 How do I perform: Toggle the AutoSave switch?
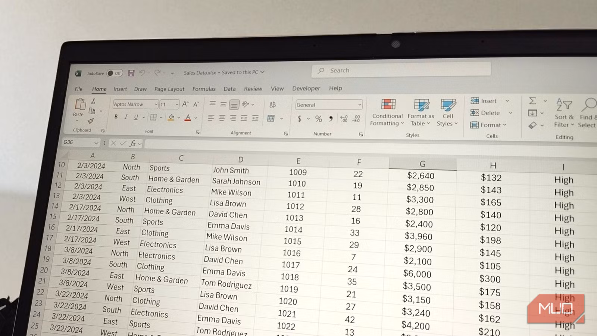tap(115, 73)
